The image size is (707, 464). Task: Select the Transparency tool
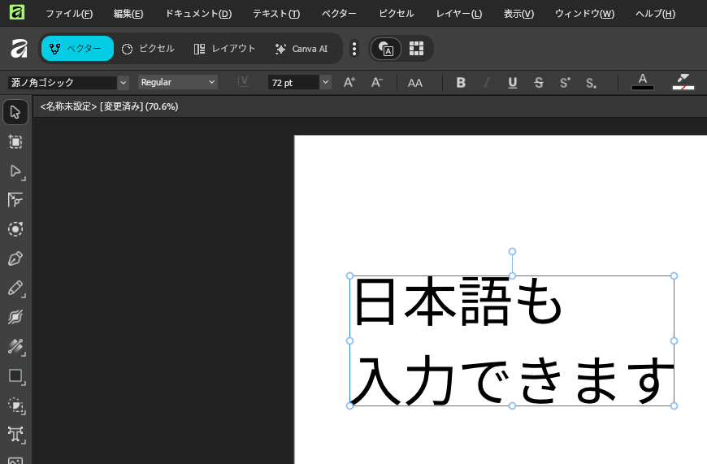(x=16, y=347)
